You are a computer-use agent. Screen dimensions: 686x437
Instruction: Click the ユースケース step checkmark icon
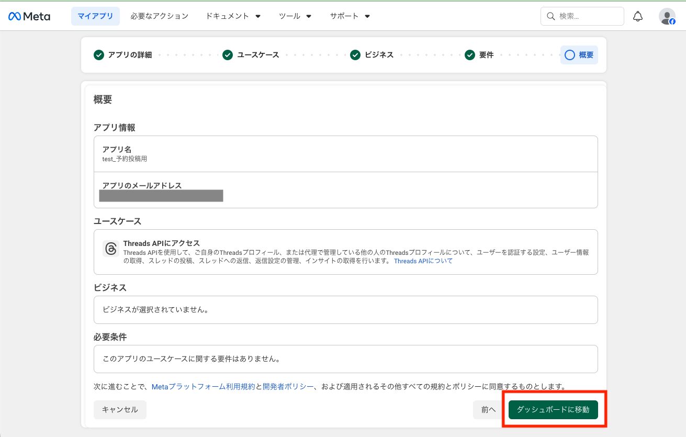tap(228, 55)
